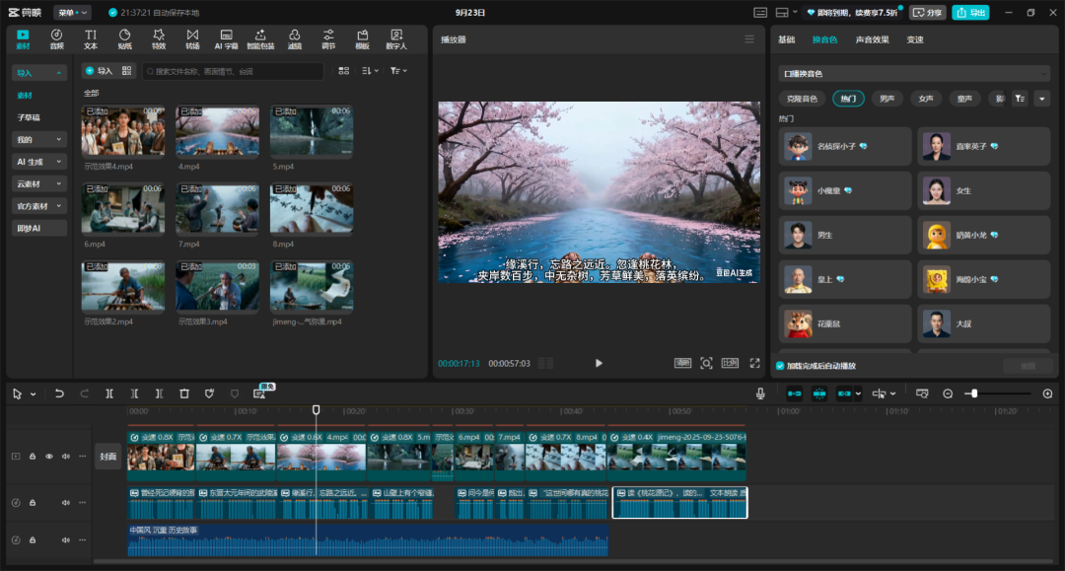This screenshot has height=571, width=1065.
Task: Click the 导出 export button
Action: tap(970, 13)
